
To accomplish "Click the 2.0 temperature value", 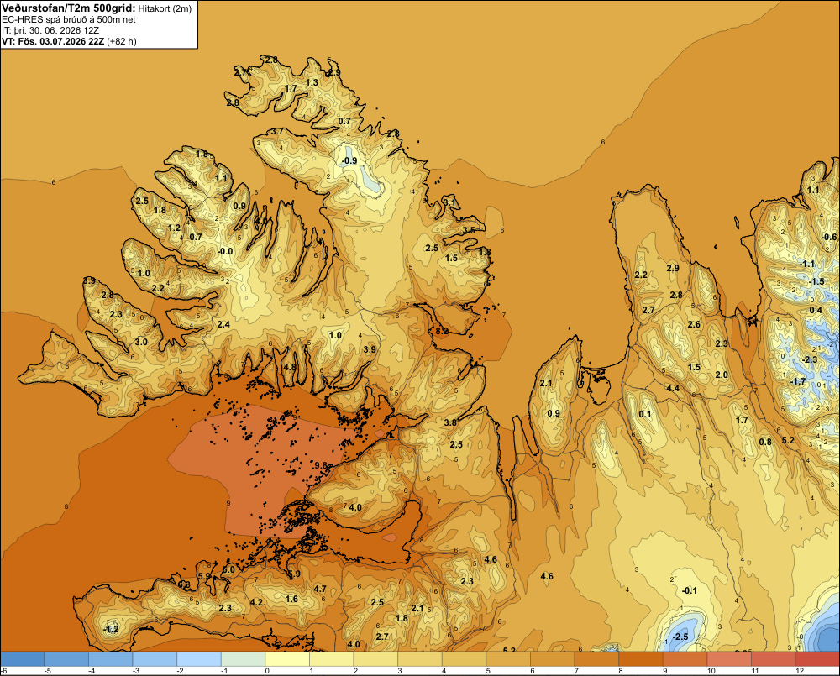I will point(722,375).
